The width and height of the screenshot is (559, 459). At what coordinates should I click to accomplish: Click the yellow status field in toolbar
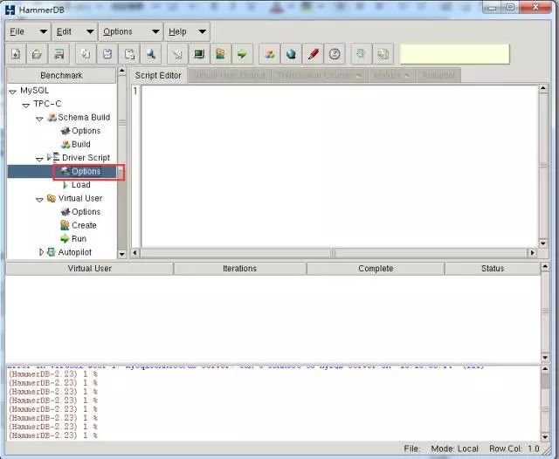tap(455, 54)
